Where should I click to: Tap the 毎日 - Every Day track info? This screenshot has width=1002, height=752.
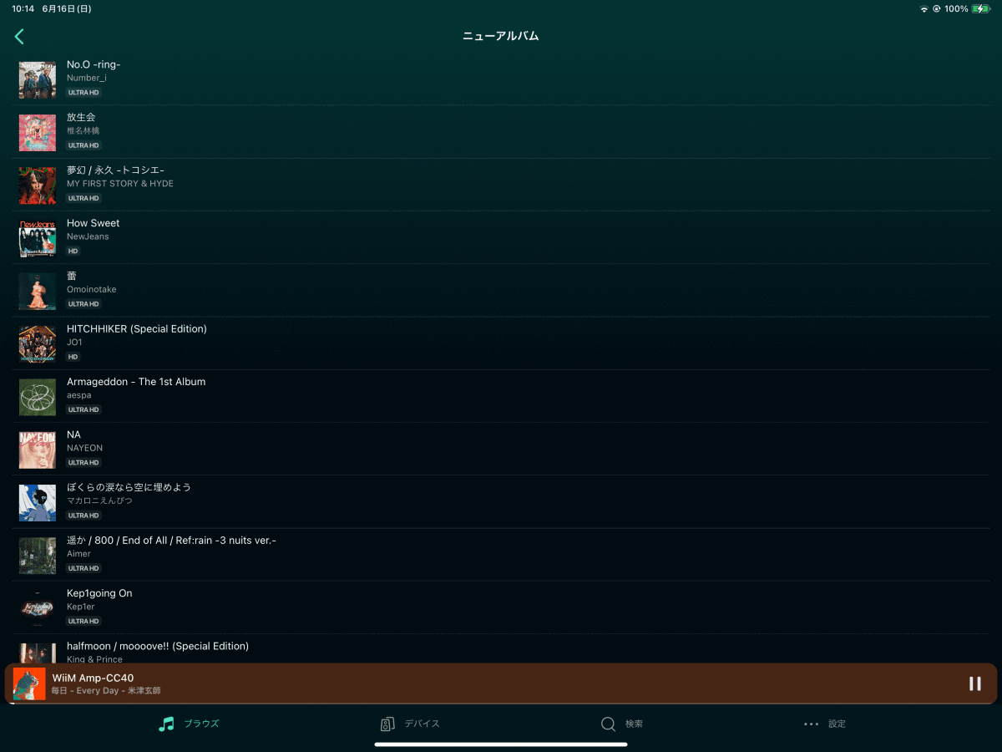click(x=105, y=691)
